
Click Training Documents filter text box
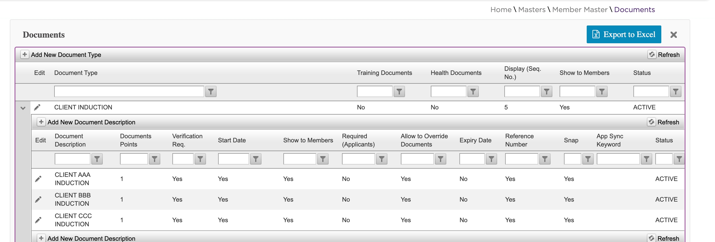click(x=375, y=91)
